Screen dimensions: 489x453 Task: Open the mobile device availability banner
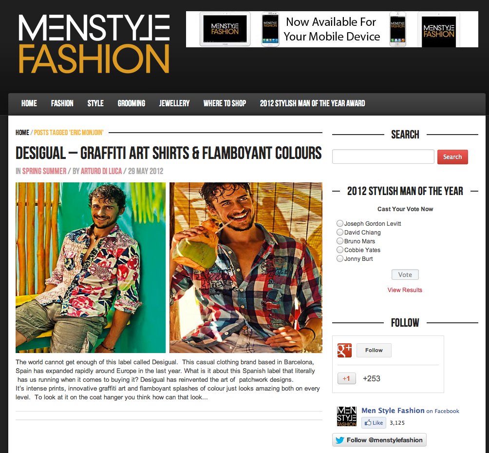tap(332, 29)
